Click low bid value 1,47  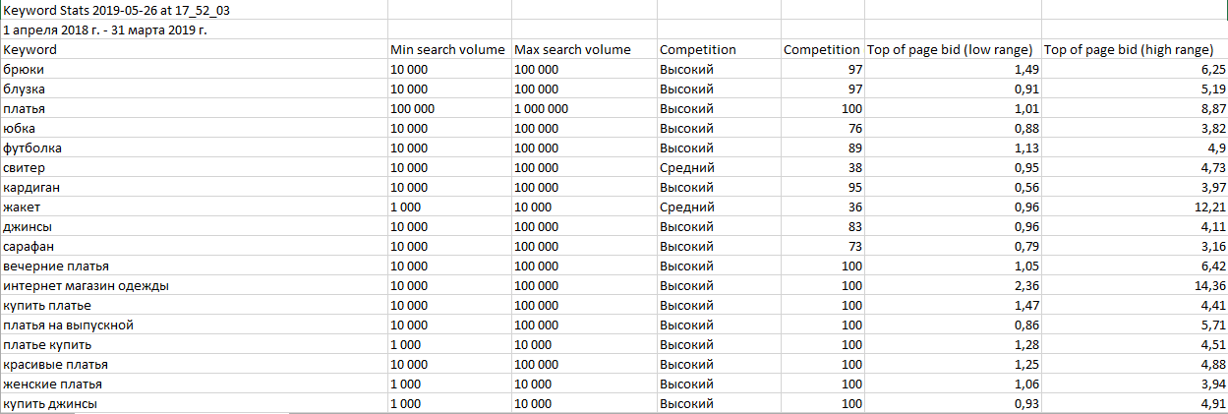pos(953,305)
